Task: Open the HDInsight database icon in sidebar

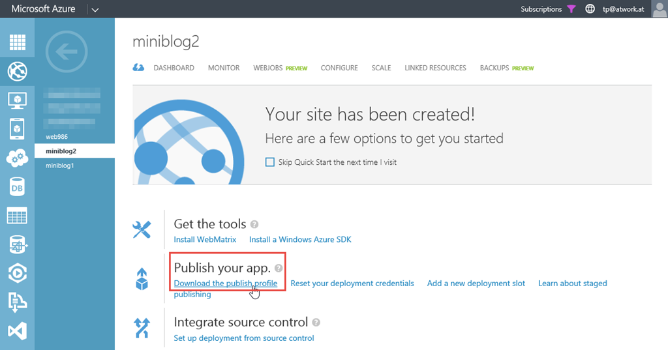Action: coord(18,245)
